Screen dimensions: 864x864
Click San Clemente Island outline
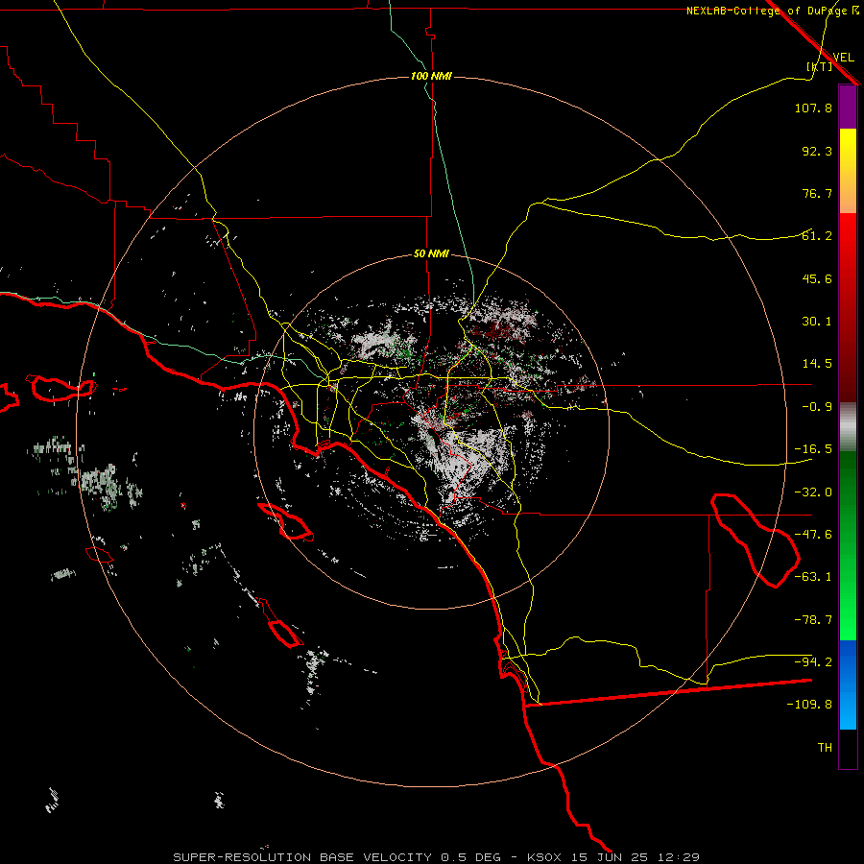click(280, 623)
